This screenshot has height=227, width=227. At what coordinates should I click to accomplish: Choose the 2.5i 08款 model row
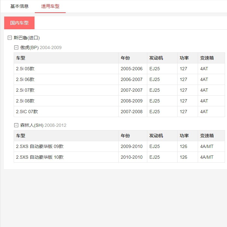point(119,101)
